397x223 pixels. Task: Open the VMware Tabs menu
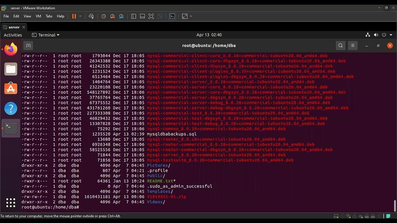click(x=49, y=16)
